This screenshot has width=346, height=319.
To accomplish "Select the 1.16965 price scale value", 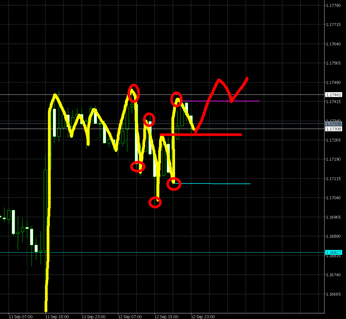I will 333,217.
